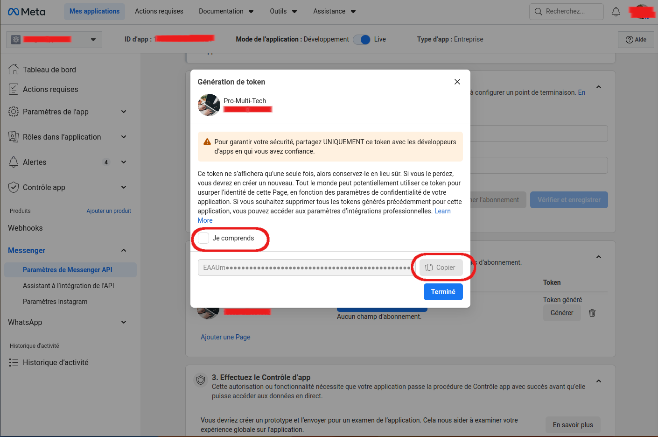658x437 pixels.
Task: Click the generated token text field
Action: (x=307, y=268)
